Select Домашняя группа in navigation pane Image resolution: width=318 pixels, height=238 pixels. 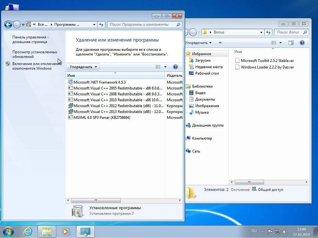pos(208,125)
